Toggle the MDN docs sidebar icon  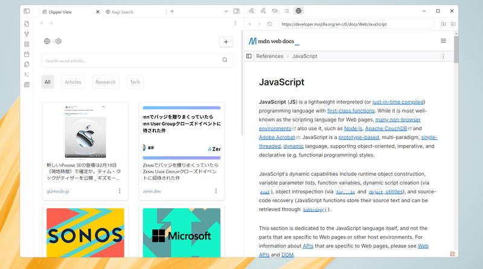pyautogui.click(x=249, y=56)
